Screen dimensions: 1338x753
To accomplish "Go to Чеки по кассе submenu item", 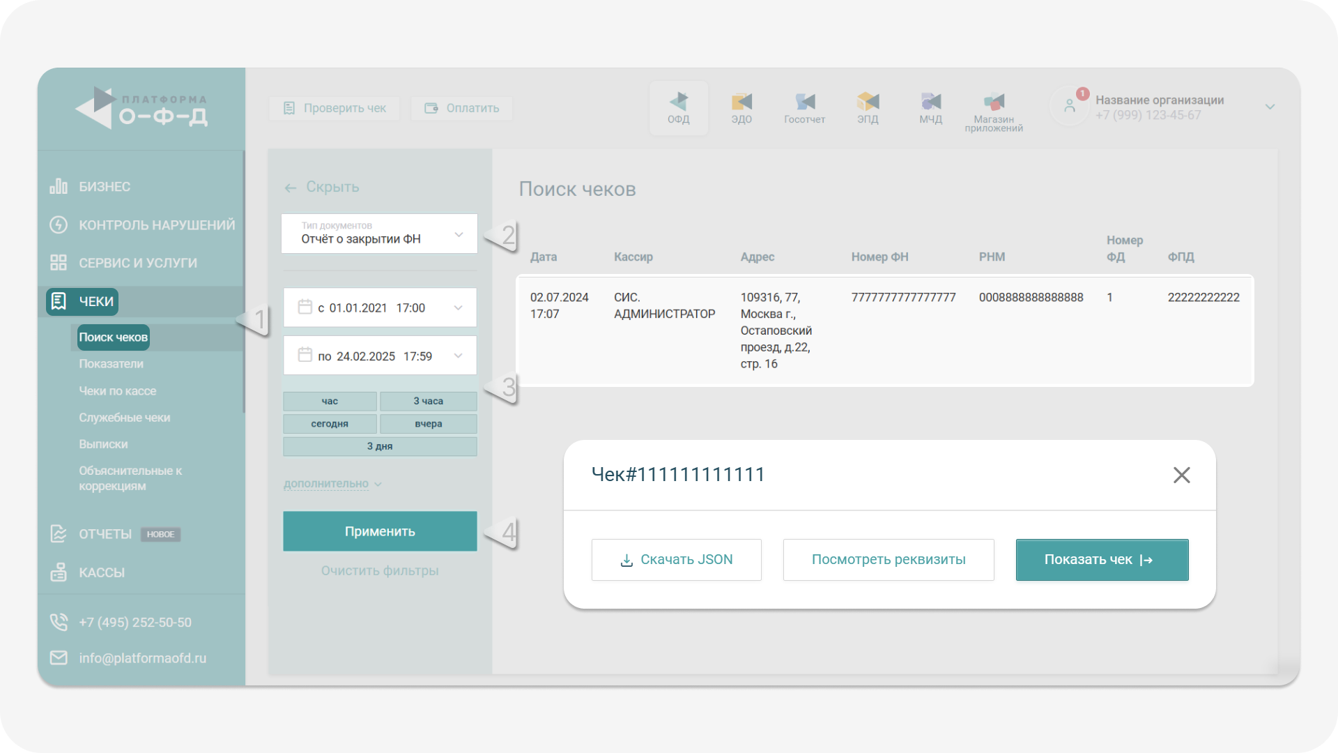I will (117, 391).
